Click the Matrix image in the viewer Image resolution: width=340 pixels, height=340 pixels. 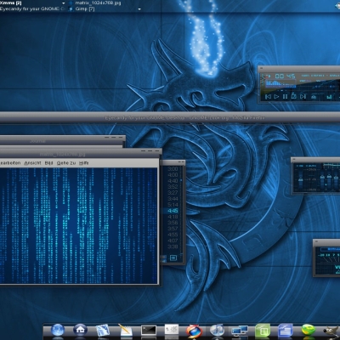pos(79,225)
